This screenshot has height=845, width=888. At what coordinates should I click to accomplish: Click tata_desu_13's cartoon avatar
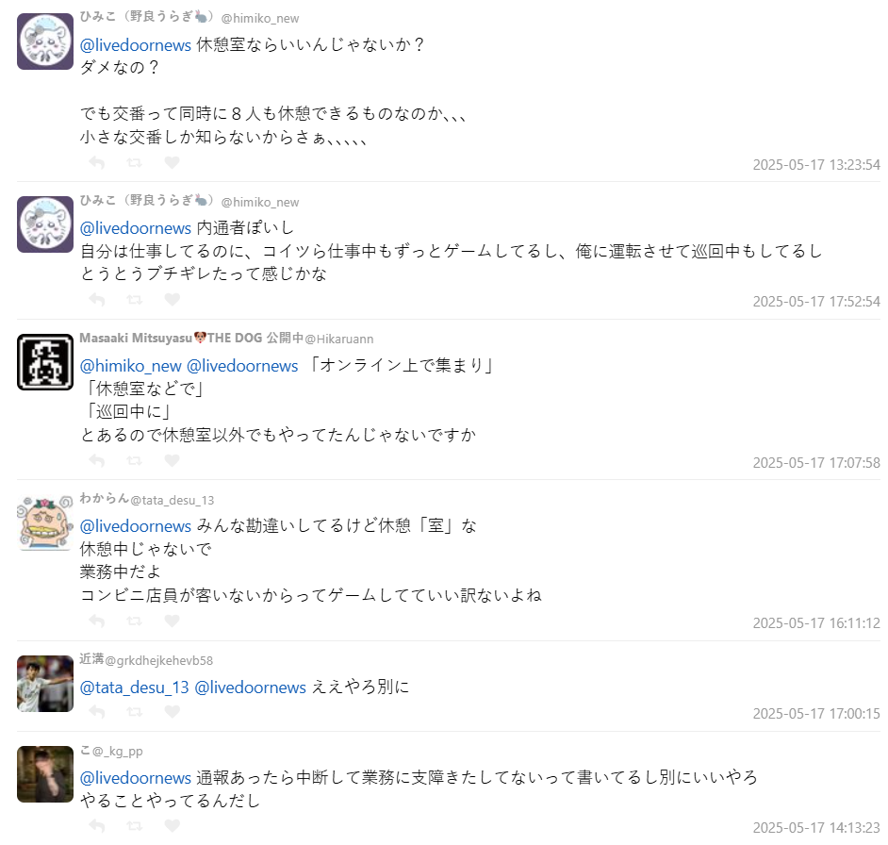(45, 522)
